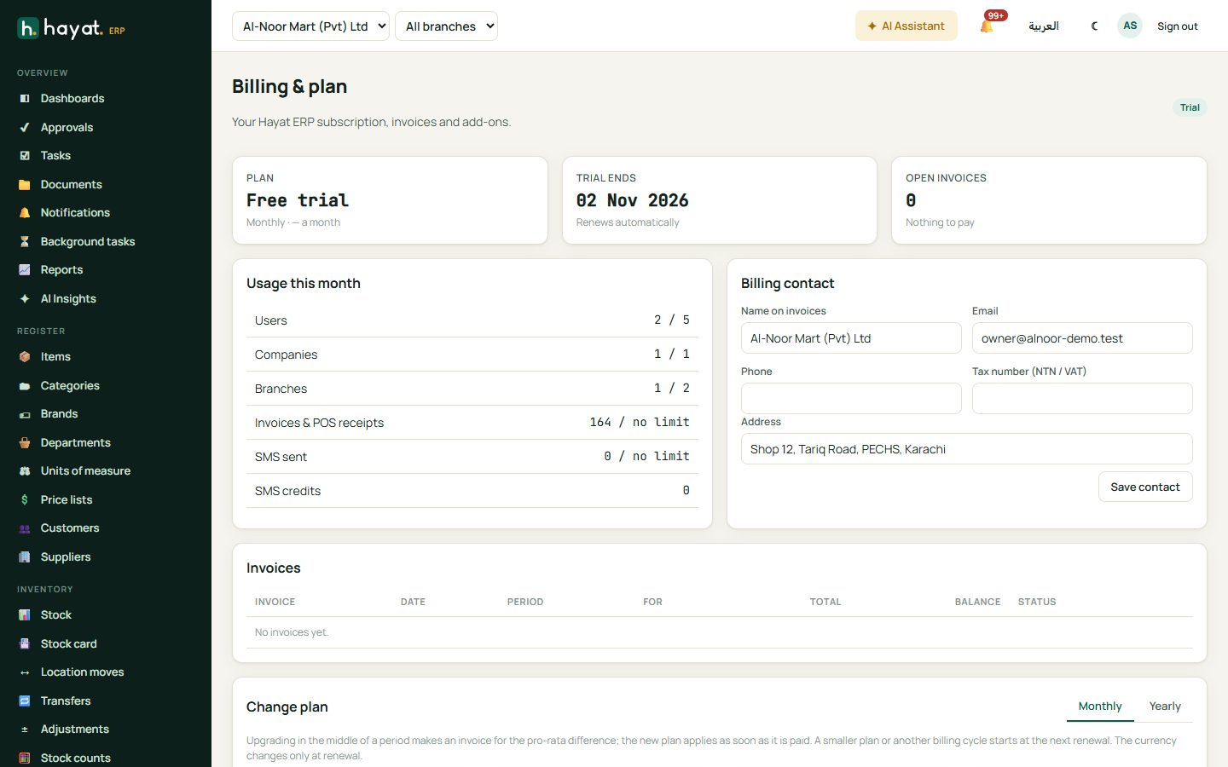Open Dashboards from sidebar icon
Image resolution: width=1228 pixels, height=767 pixels.
[x=25, y=99]
